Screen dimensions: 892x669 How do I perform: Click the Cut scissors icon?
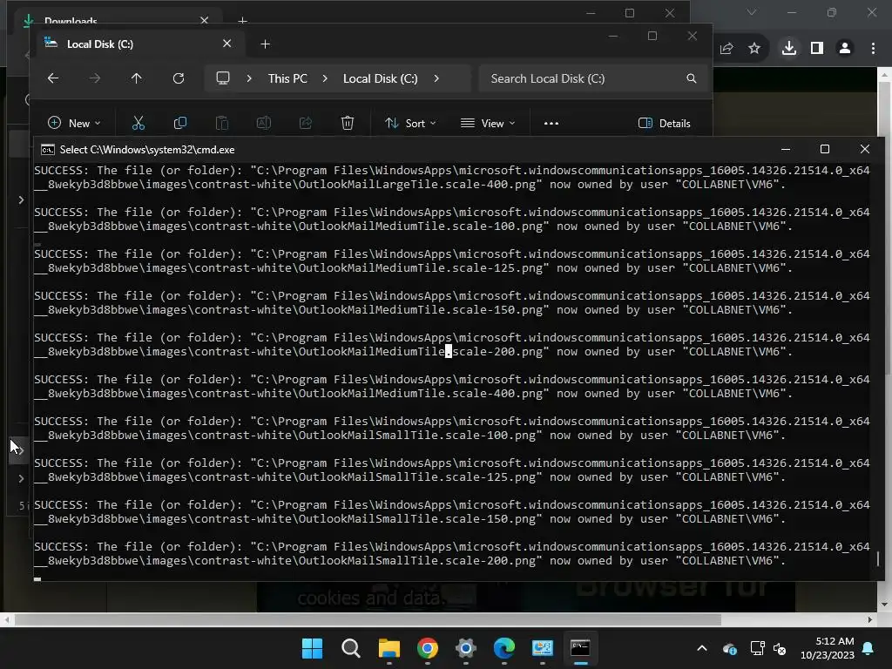pyautogui.click(x=139, y=123)
